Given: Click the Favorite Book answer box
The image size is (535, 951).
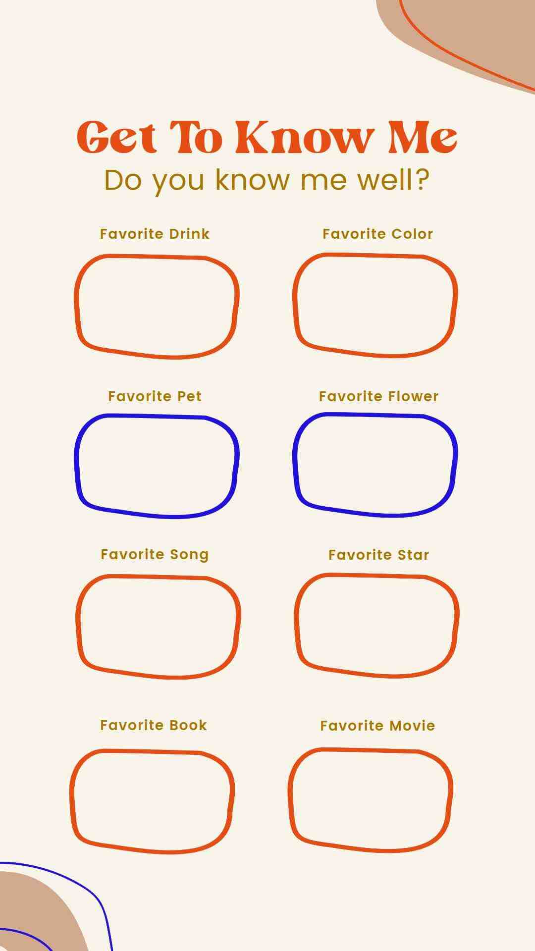Looking at the screenshot, I should [152, 801].
